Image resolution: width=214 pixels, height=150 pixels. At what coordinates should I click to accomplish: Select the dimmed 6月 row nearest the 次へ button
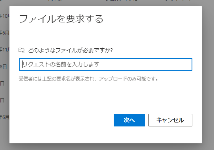tap(5, 117)
